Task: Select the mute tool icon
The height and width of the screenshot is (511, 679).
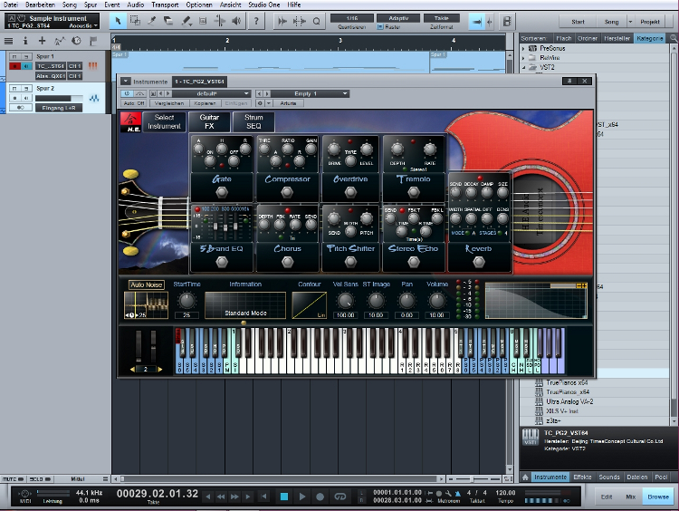Action: pos(203,21)
